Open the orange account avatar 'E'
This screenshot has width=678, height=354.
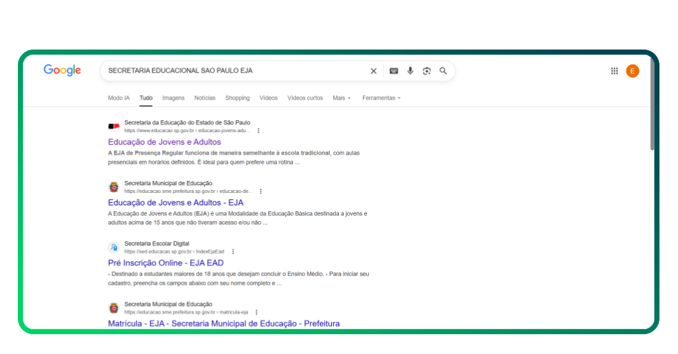point(632,71)
